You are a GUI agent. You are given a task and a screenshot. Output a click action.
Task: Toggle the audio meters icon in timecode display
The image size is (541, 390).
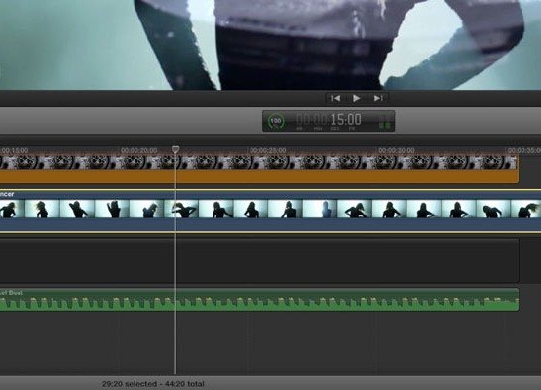385,125
